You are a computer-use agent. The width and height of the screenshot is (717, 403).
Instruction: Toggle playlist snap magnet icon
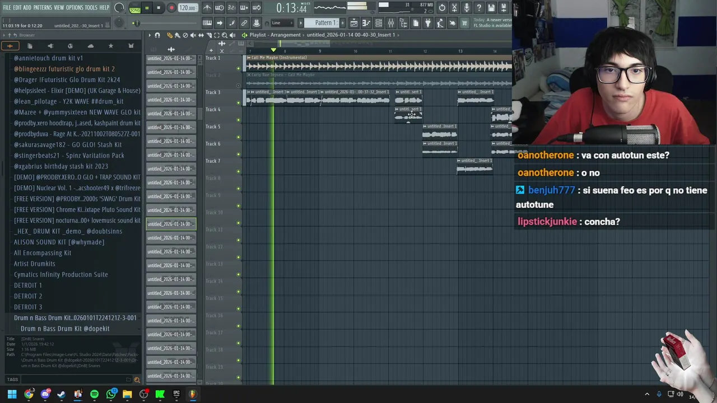pos(157,35)
